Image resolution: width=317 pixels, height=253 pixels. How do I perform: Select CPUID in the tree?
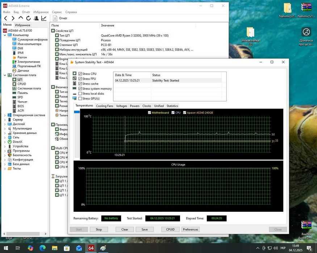coord(19,84)
